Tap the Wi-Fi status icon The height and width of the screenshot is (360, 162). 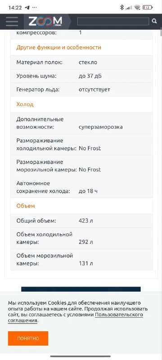click(137, 8)
